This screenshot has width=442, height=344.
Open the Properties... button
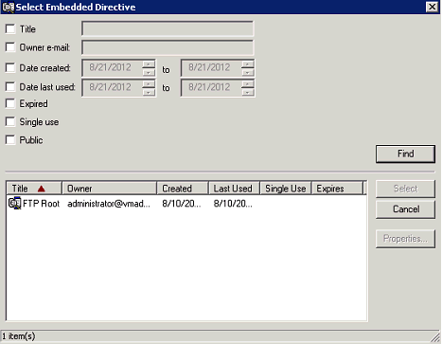coord(405,239)
